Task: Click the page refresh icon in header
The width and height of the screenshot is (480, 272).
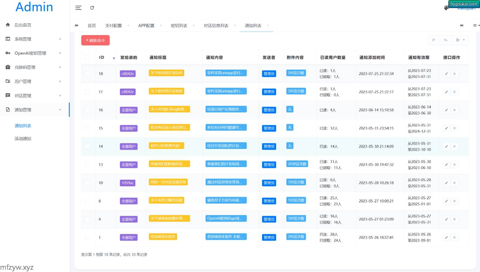Action: (x=92, y=8)
